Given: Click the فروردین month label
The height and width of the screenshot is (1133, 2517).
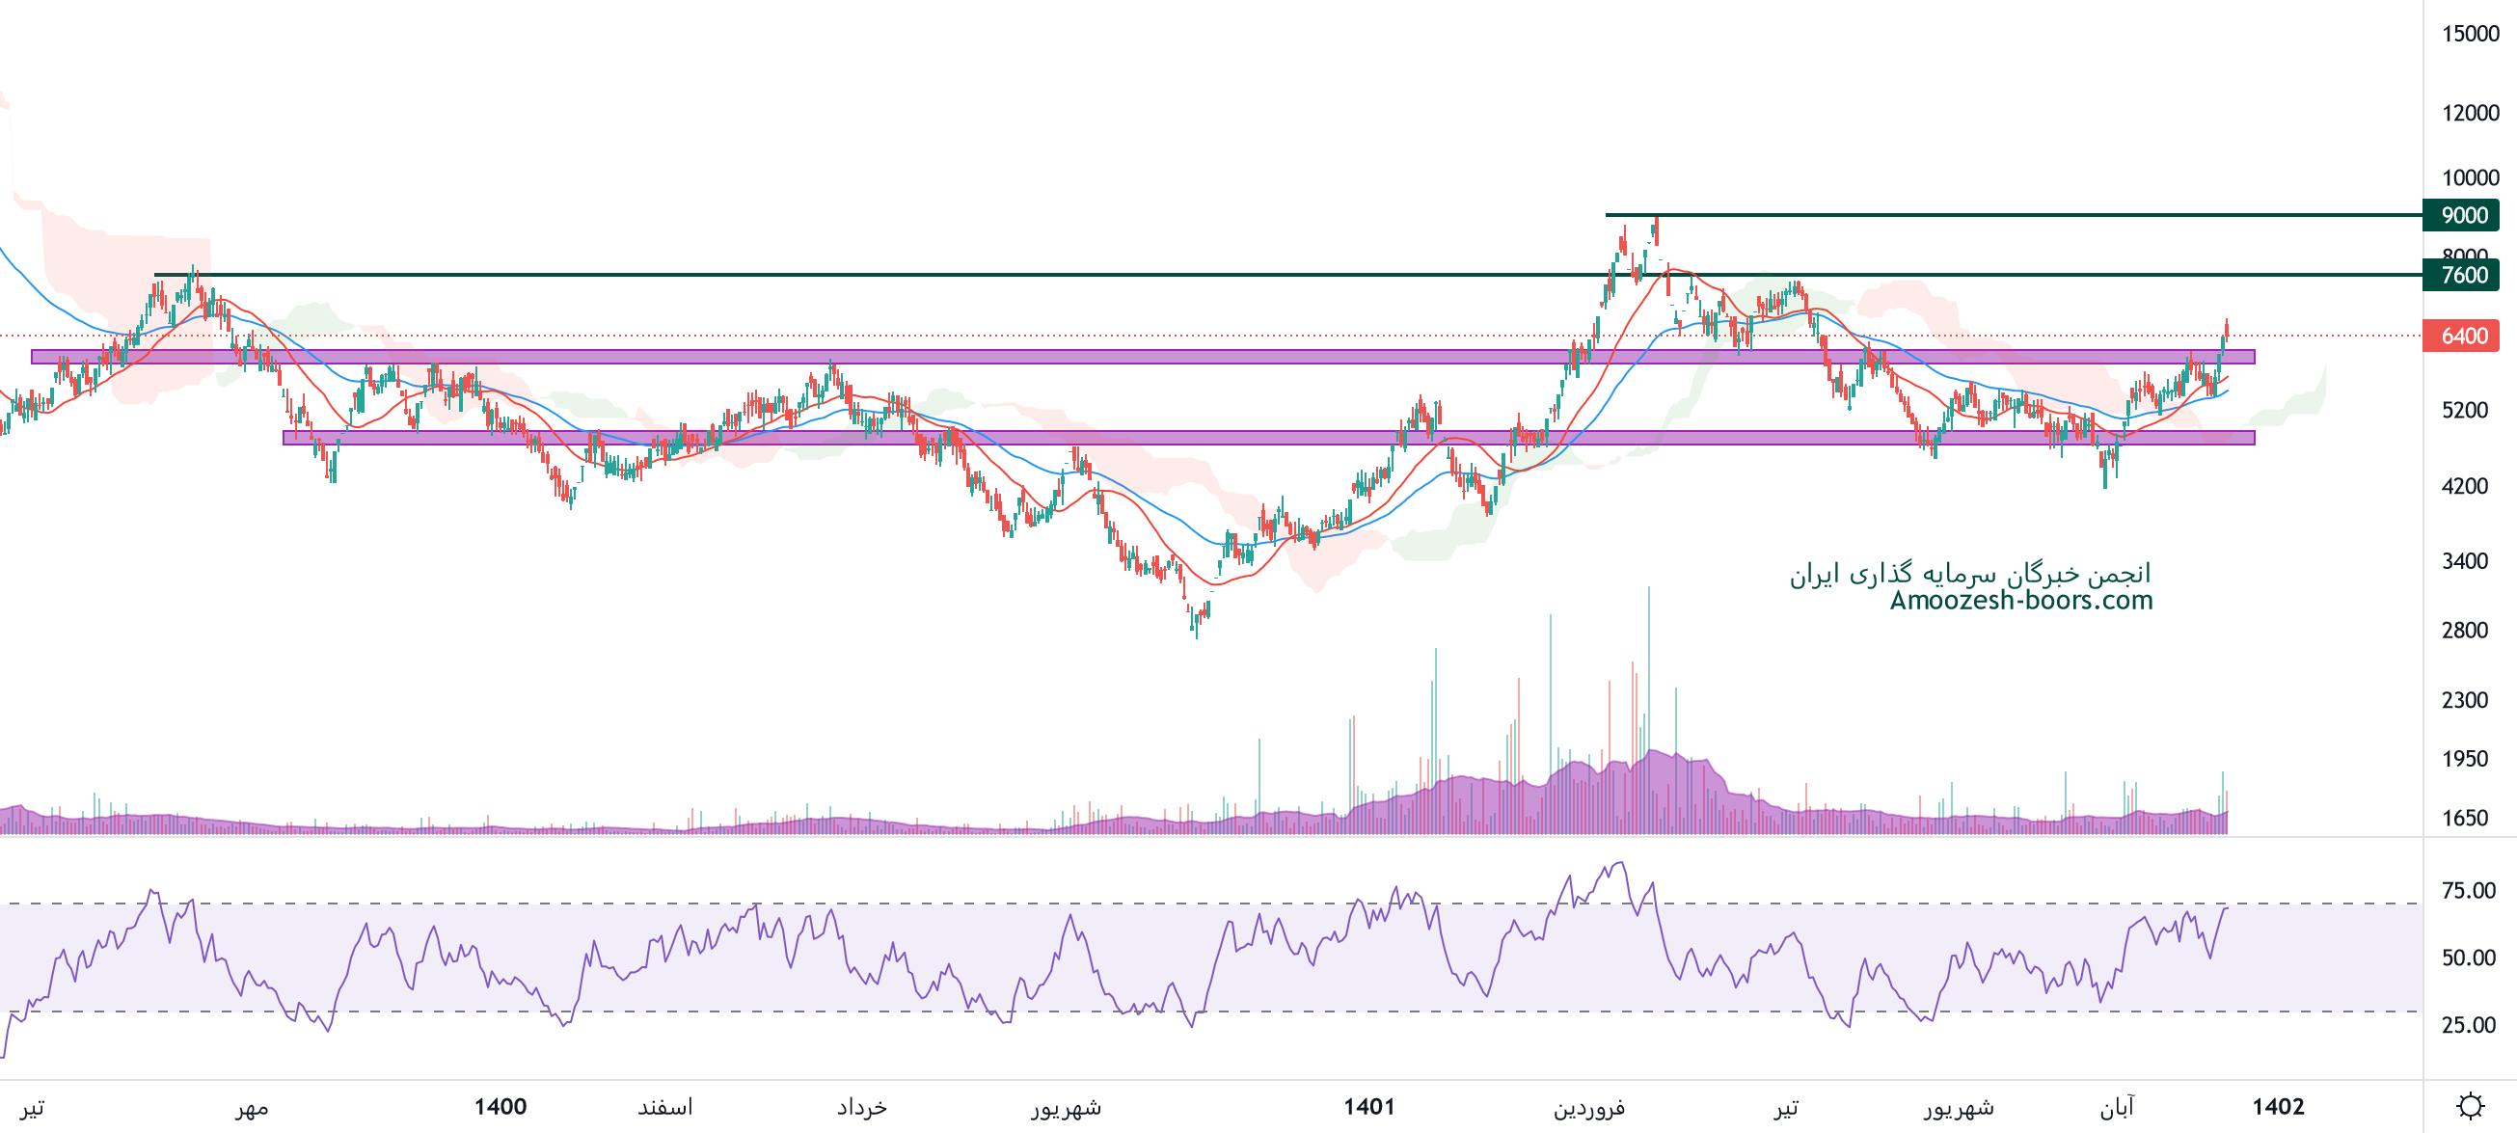Looking at the screenshot, I should point(1588,1107).
